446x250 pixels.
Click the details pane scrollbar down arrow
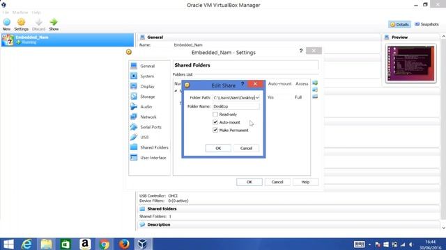coord(443,228)
